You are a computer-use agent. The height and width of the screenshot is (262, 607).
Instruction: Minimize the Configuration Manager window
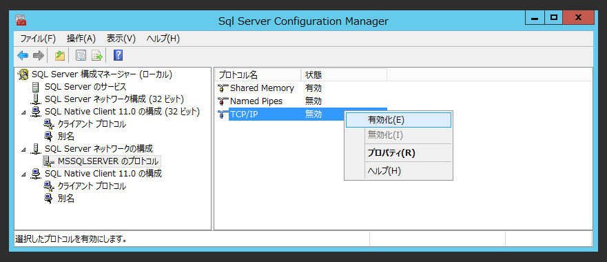(535, 17)
